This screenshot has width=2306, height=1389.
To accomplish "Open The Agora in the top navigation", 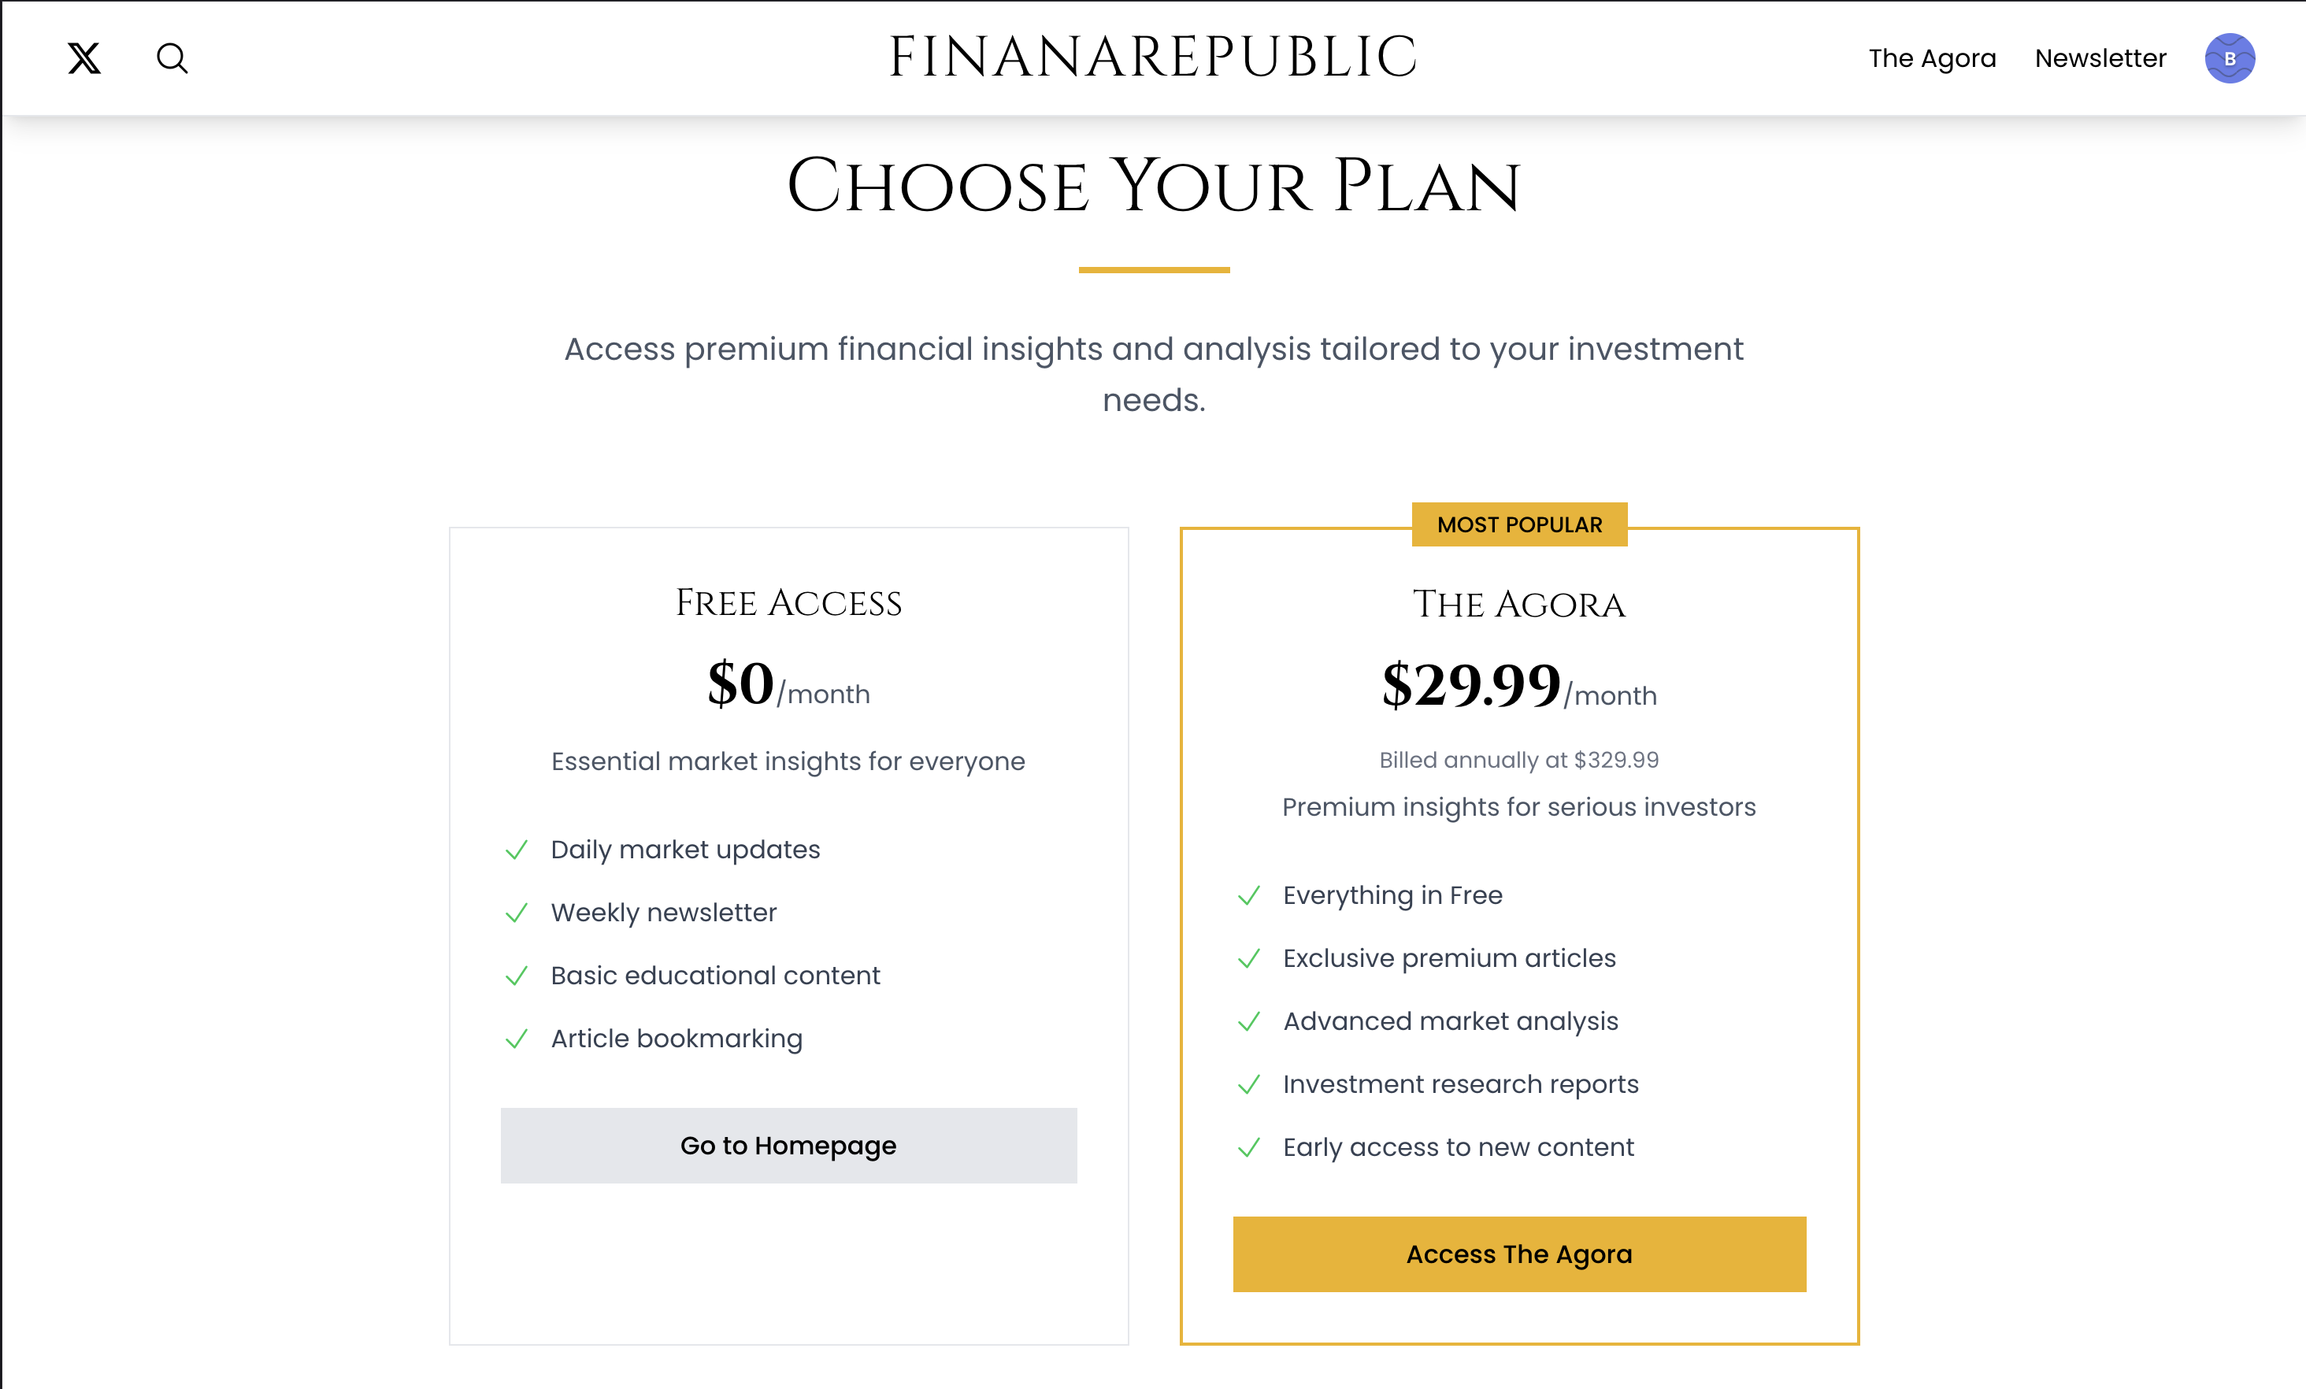I will pyautogui.click(x=1932, y=58).
